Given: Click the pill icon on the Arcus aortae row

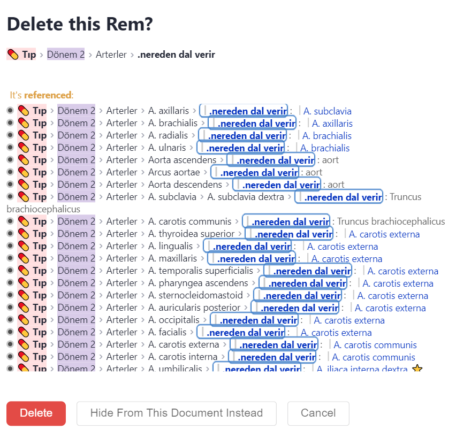Looking at the screenshot, I should [x=24, y=172].
